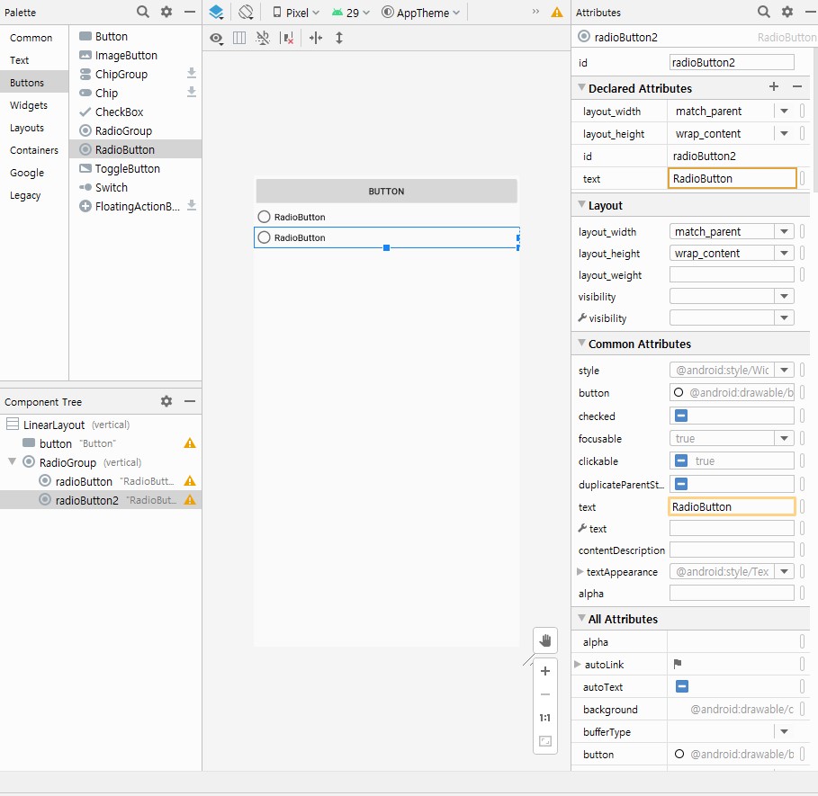
Task: Collapse the Declared Attributes section
Action: click(581, 87)
